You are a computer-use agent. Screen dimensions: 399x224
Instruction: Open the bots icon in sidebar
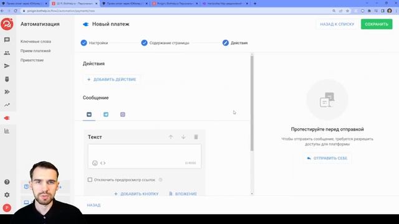(7, 79)
